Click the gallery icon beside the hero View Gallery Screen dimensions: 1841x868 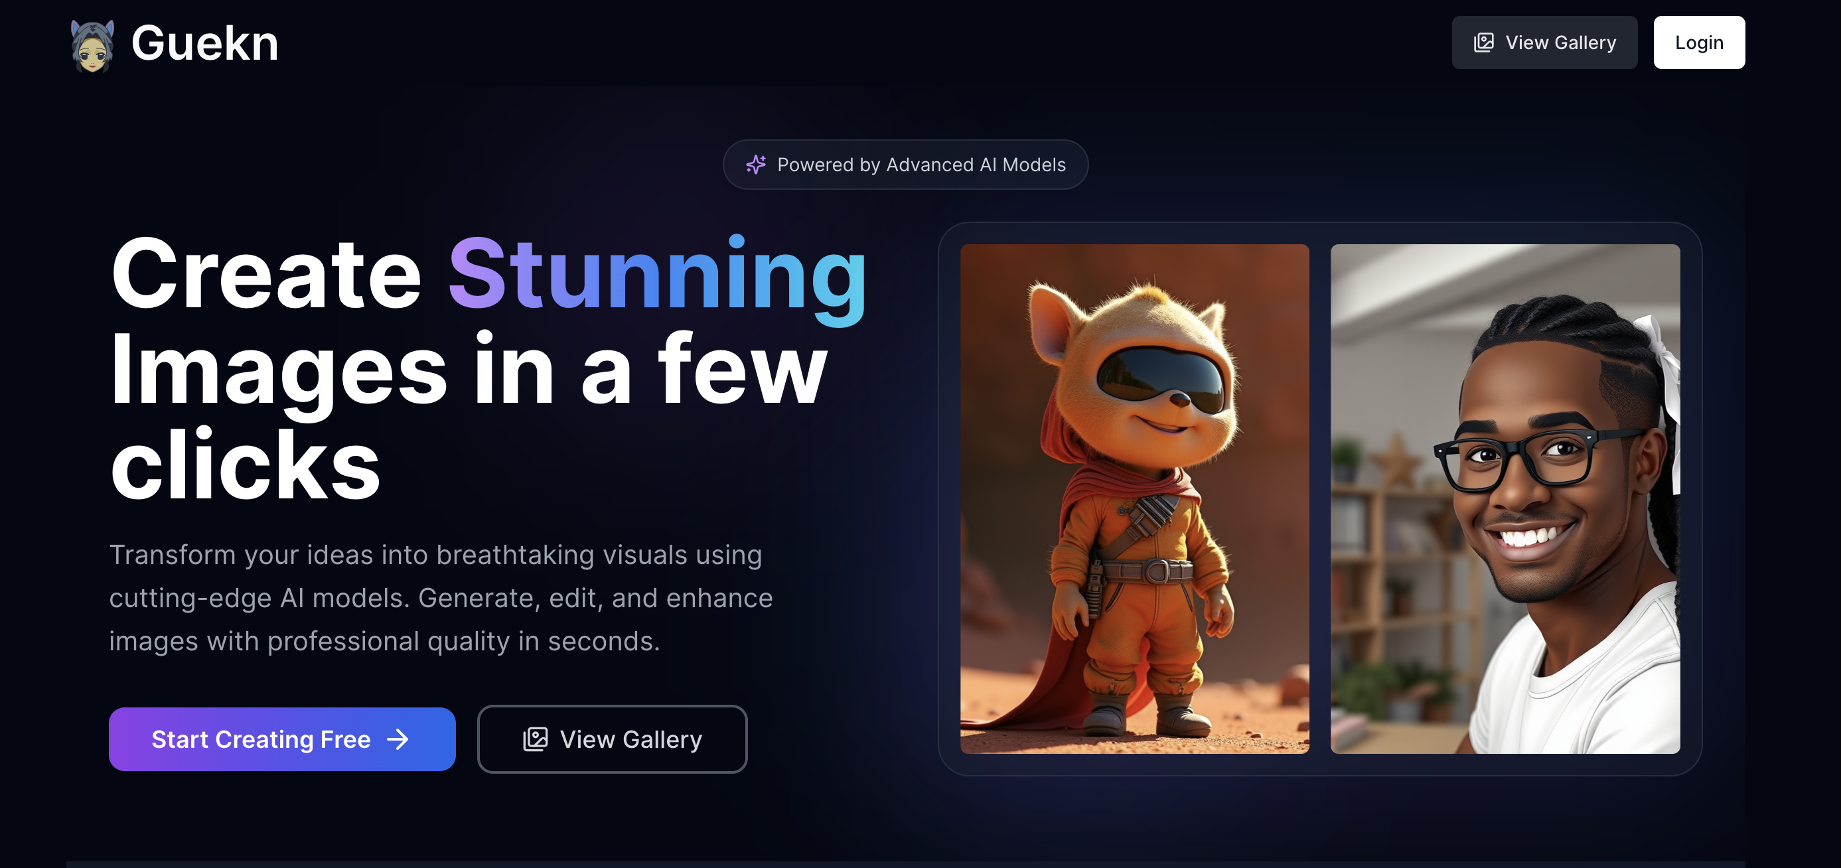536,739
